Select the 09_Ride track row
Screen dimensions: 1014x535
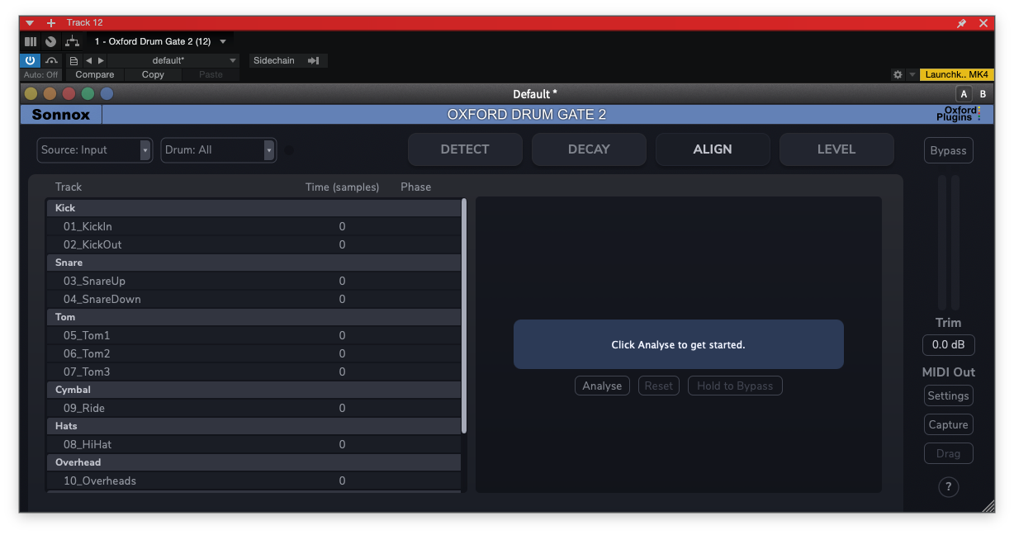click(x=253, y=408)
